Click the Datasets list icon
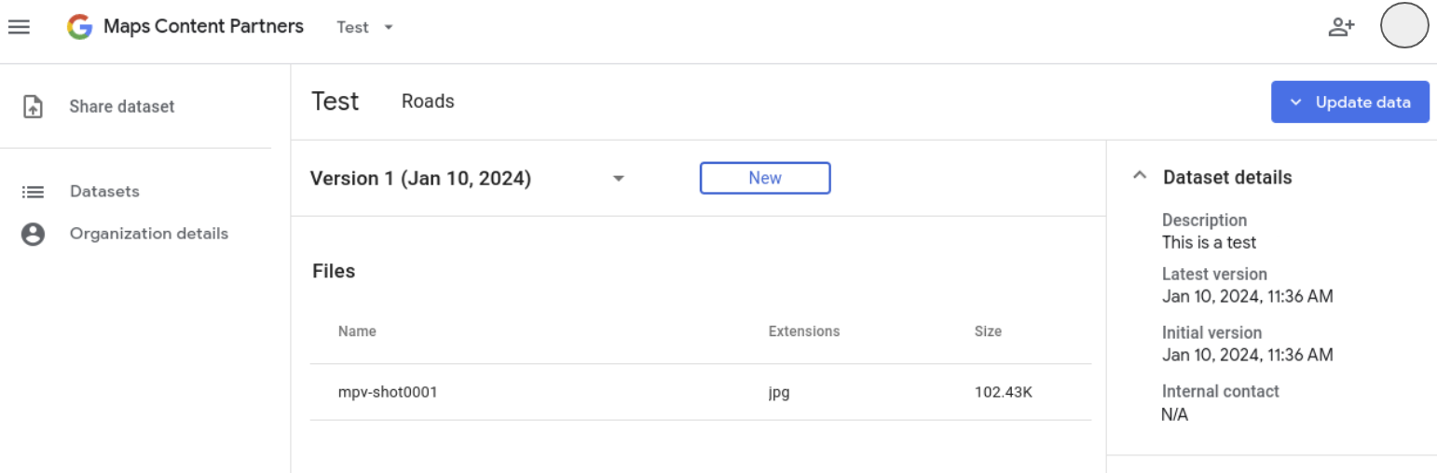The height and width of the screenshot is (473, 1437). click(x=33, y=192)
